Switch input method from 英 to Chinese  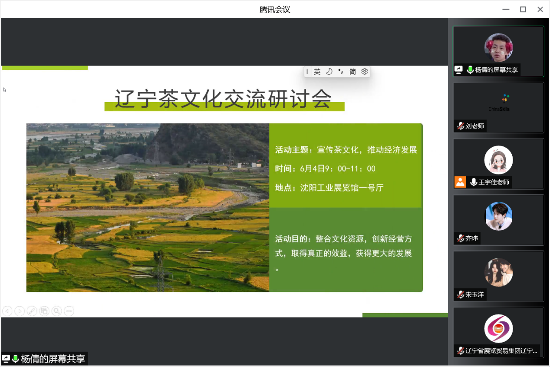point(317,72)
